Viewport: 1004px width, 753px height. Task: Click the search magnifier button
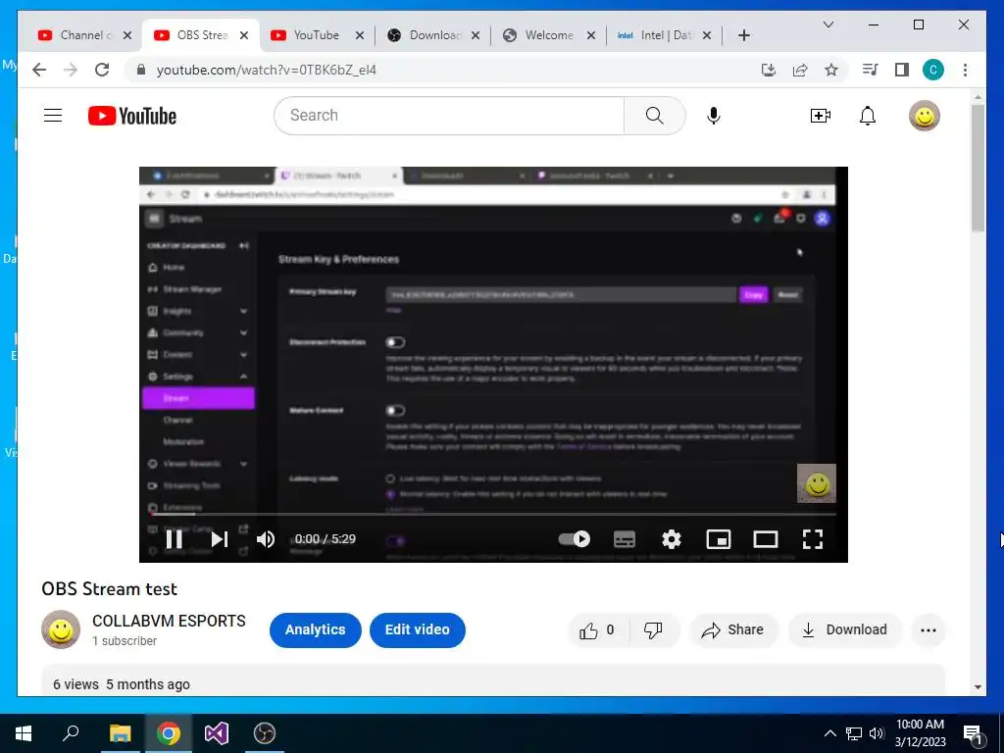pyautogui.click(x=654, y=116)
